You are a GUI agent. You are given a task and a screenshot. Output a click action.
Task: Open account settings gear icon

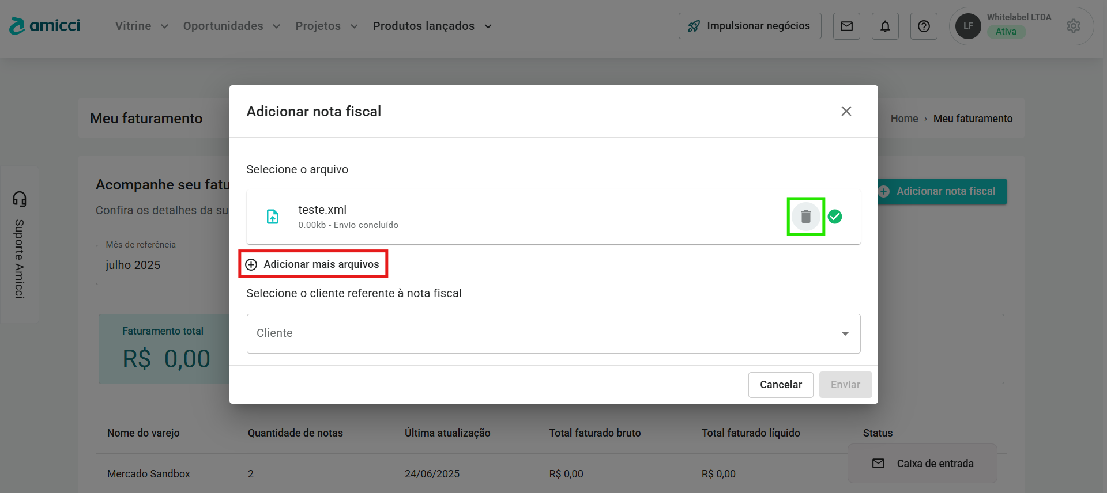tap(1073, 26)
